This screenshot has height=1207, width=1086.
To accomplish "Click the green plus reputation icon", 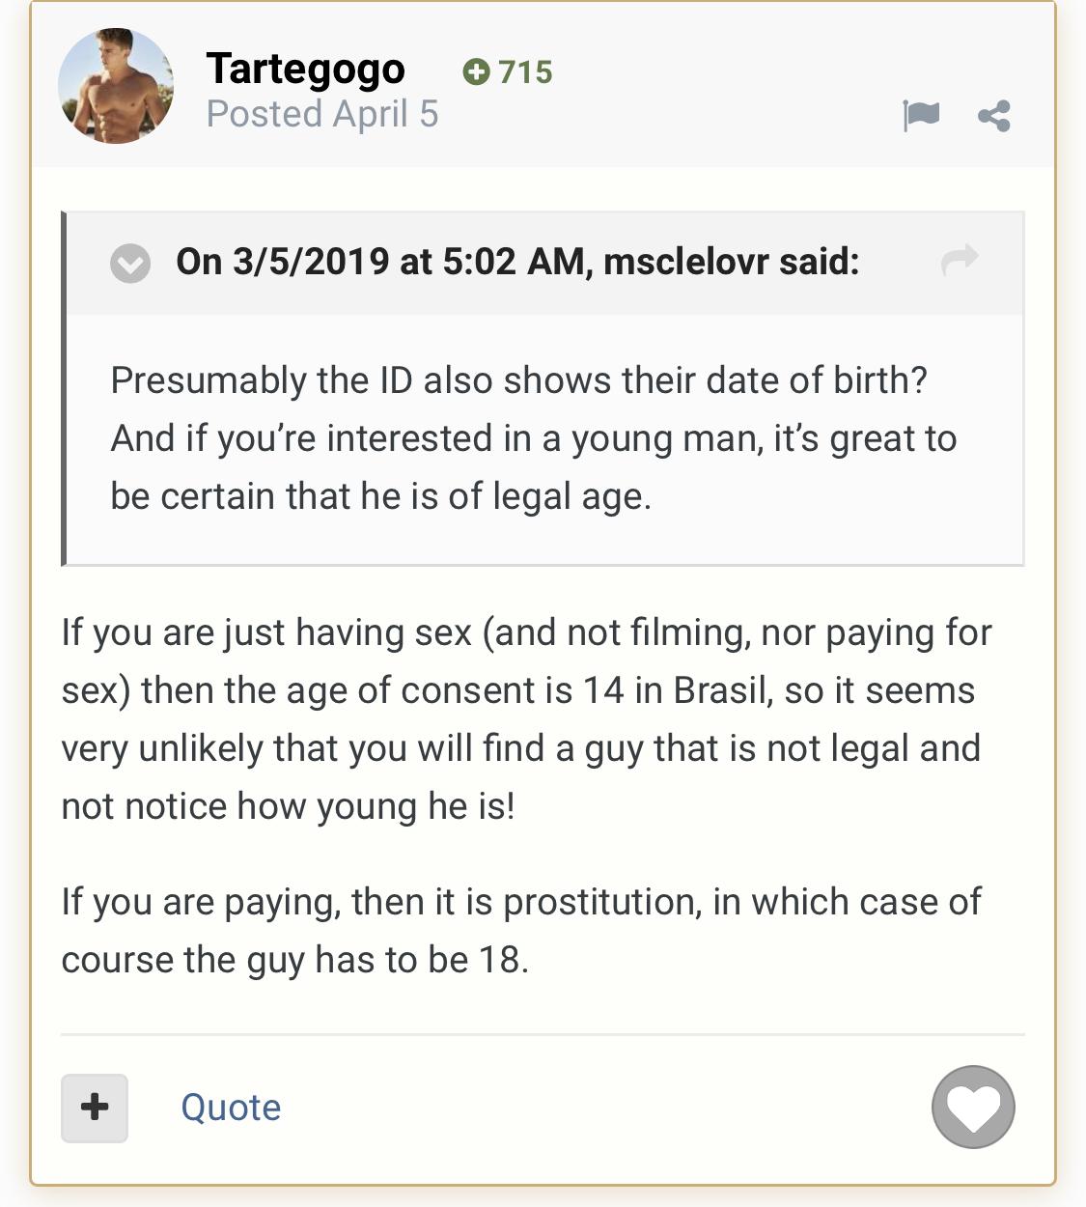I will [476, 71].
